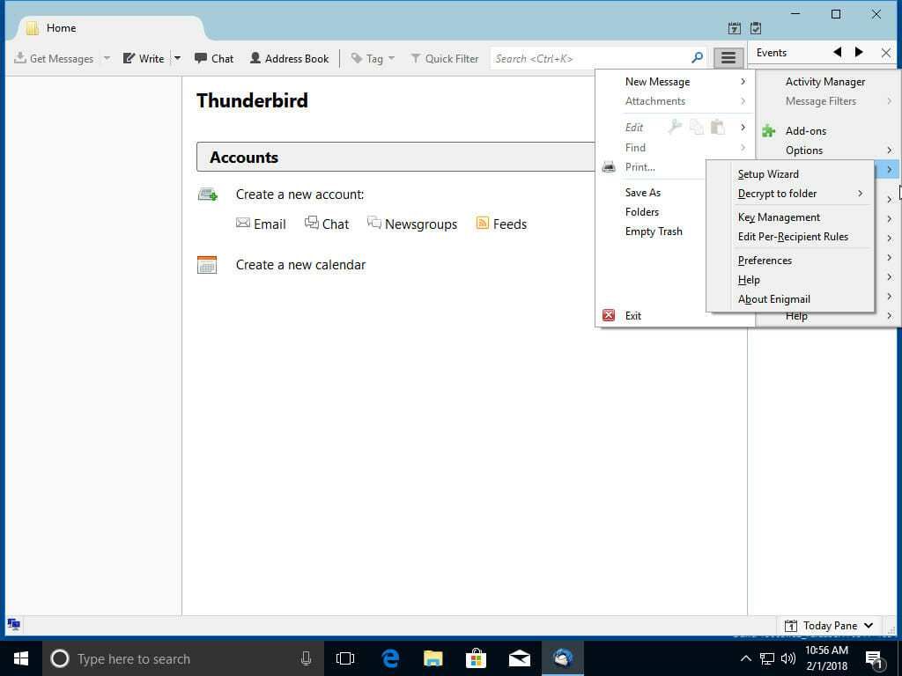Open Setup Wizard from Enigmail menu
This screenshot has height=676, width=902.
coord(768,174)
